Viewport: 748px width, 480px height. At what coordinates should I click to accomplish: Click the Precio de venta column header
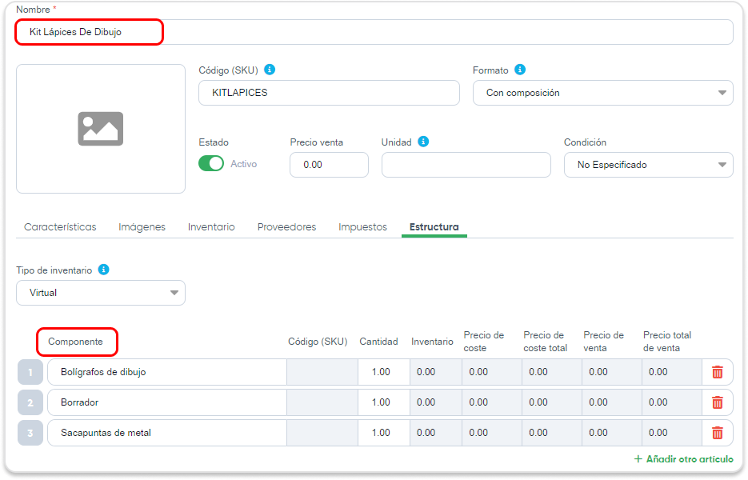click(x=603, y=342)
